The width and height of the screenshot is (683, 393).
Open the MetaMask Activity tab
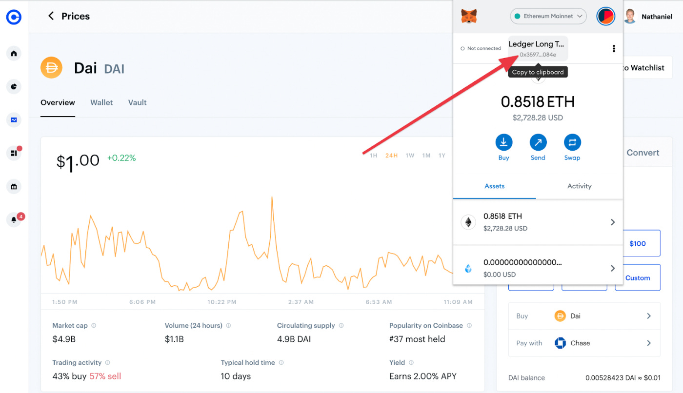579,186
